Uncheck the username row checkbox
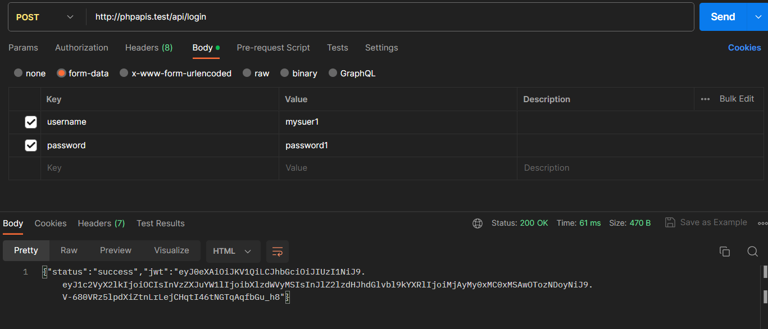This screenshot has height=329, width=768. [x=31, y=122]
